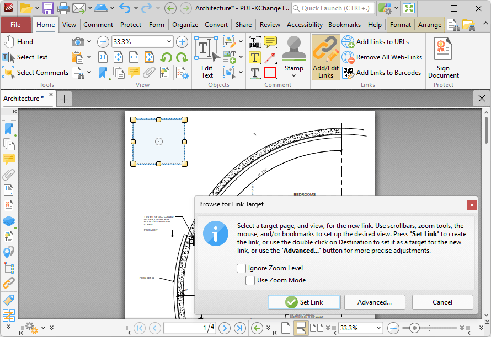The image size is (491, 337).
Task: Open the Links pane in sidebar
Action: point(9,283)
